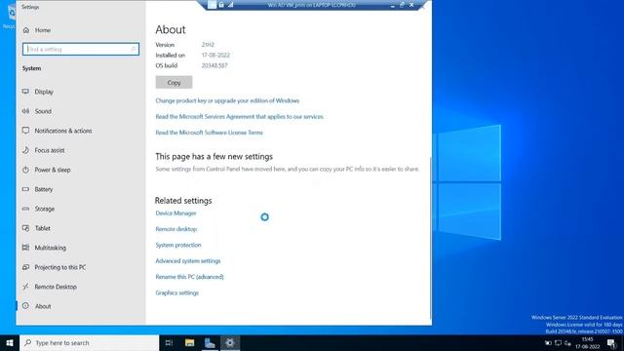Click the Installed on date 17-08-2022
This screenshot has height=351, width=624.
[215, 55]
